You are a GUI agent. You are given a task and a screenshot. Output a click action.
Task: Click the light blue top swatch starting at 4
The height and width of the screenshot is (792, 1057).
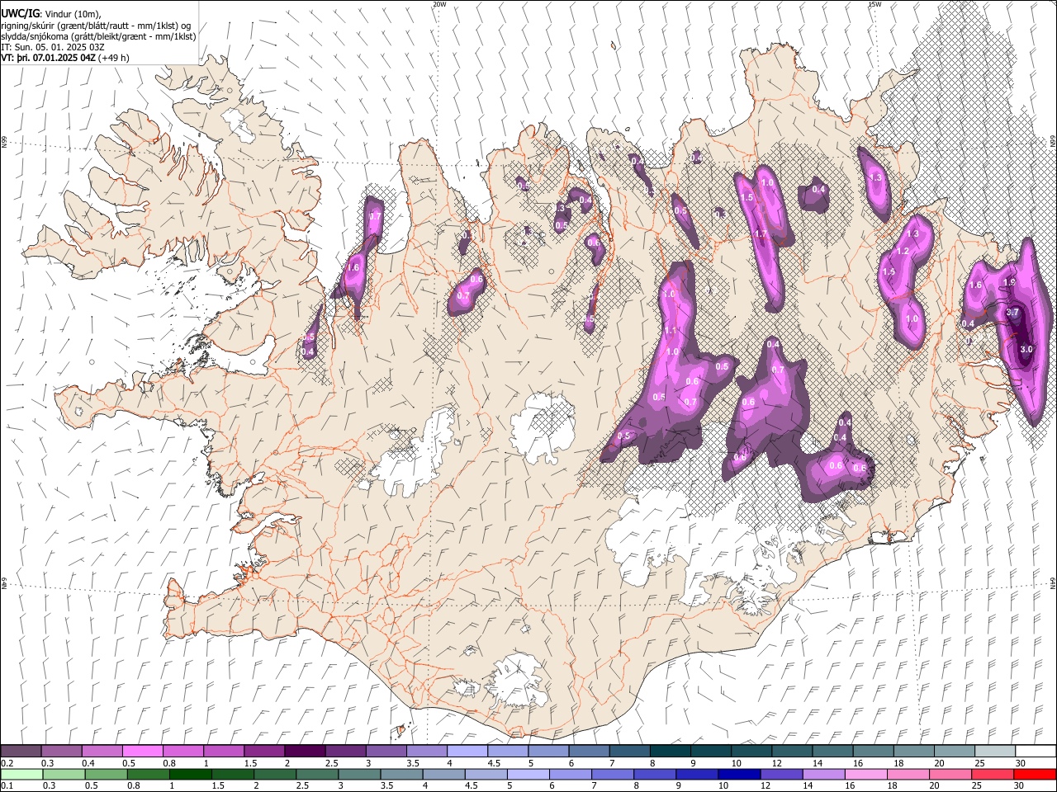point(467,752)
